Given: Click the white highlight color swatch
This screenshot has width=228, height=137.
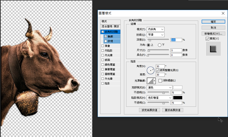Looking at the screenshot, I should pyautogui.click(x=178, y=87).
